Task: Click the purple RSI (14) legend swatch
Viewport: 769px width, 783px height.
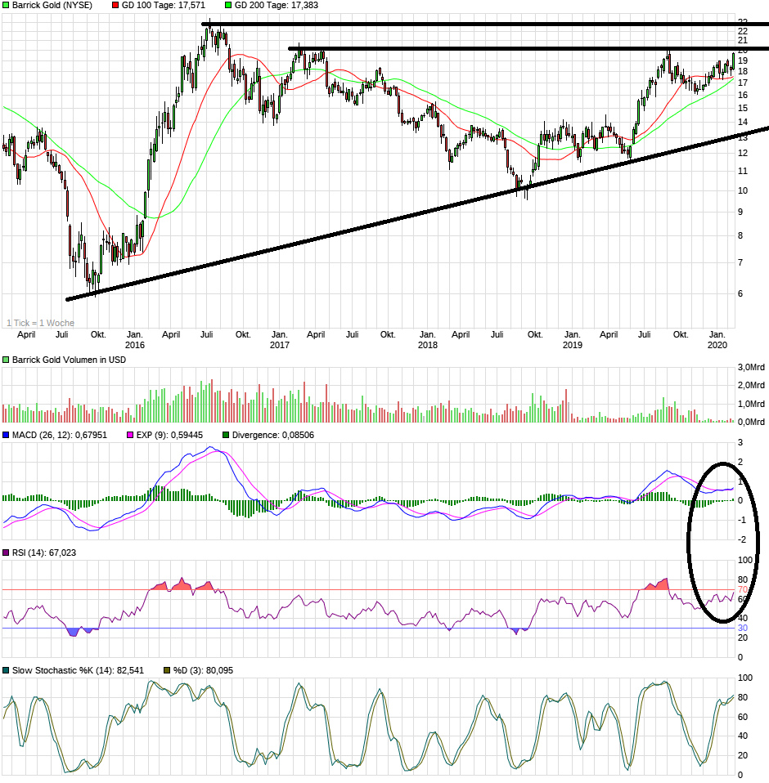Action: click(6, 553)
